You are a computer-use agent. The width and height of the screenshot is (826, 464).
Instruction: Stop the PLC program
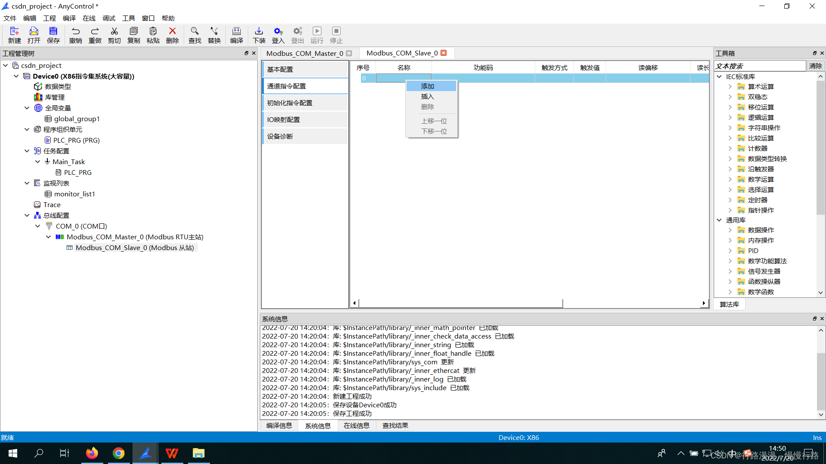click(336, 34)
